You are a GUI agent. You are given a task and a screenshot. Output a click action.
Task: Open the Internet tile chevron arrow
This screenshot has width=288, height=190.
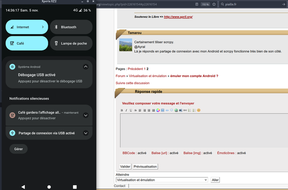43,27
